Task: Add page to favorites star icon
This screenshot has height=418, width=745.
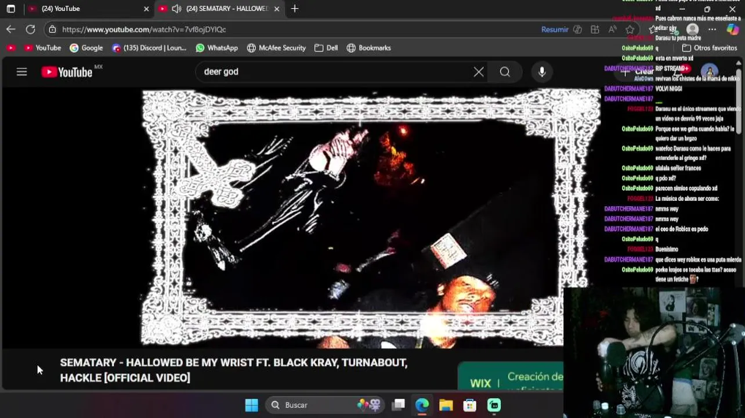Action: (630, 29)
